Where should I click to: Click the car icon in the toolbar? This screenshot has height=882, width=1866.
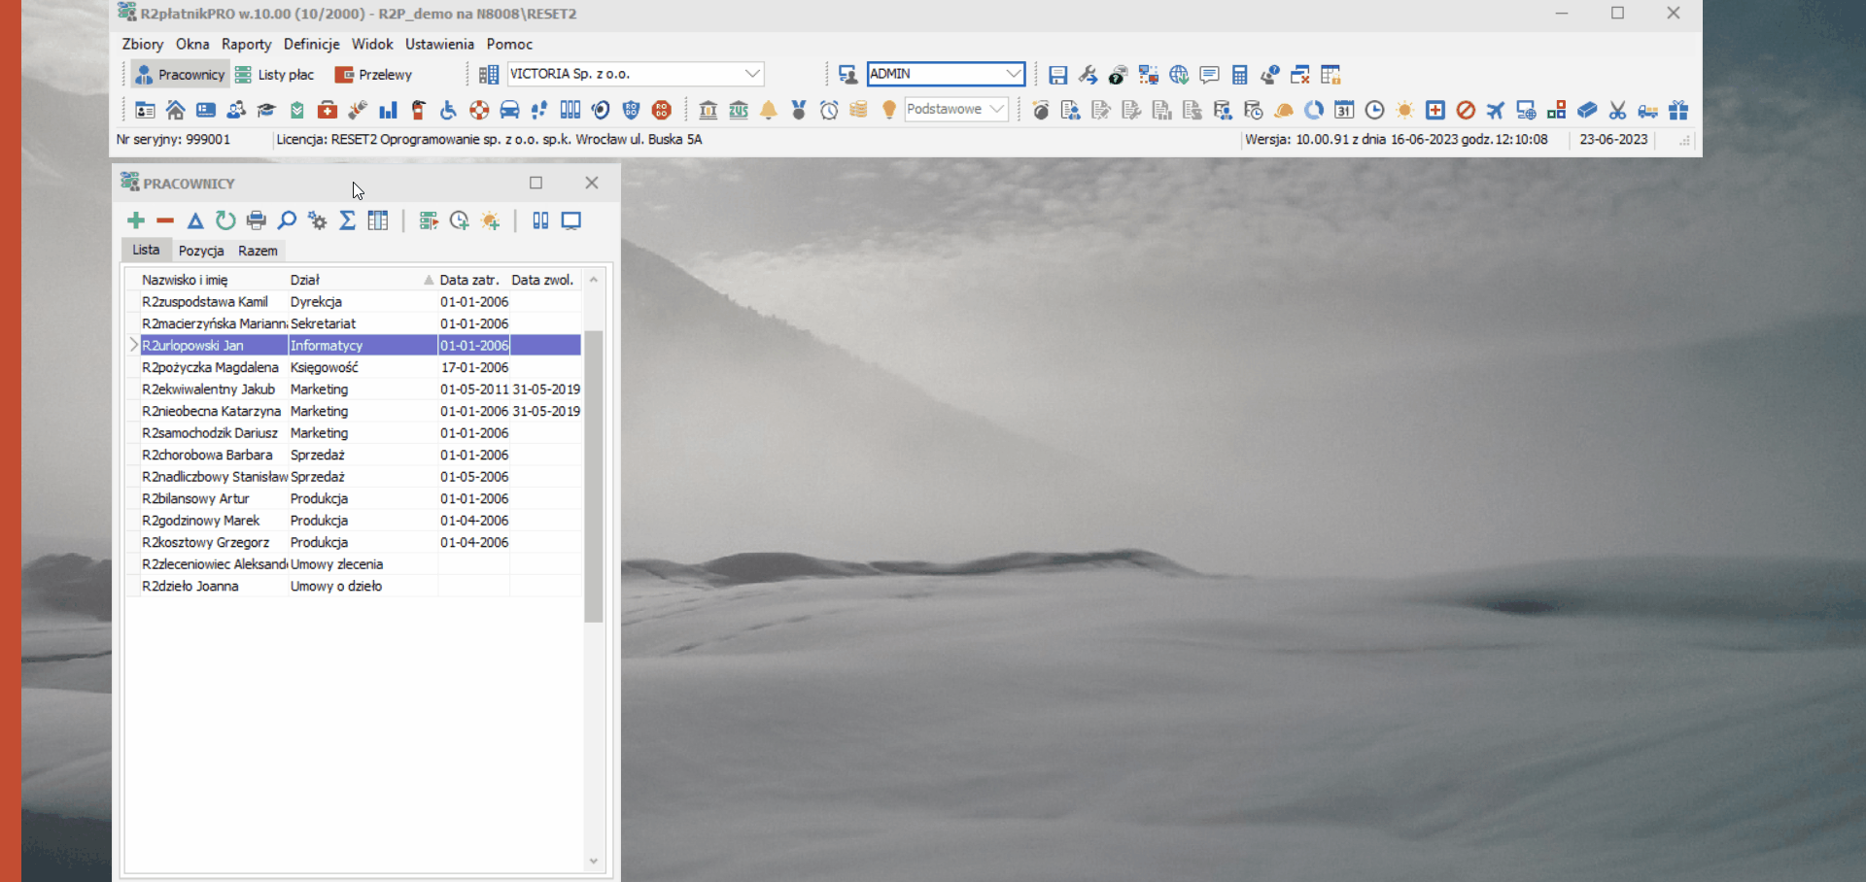(x=509, y=110)
